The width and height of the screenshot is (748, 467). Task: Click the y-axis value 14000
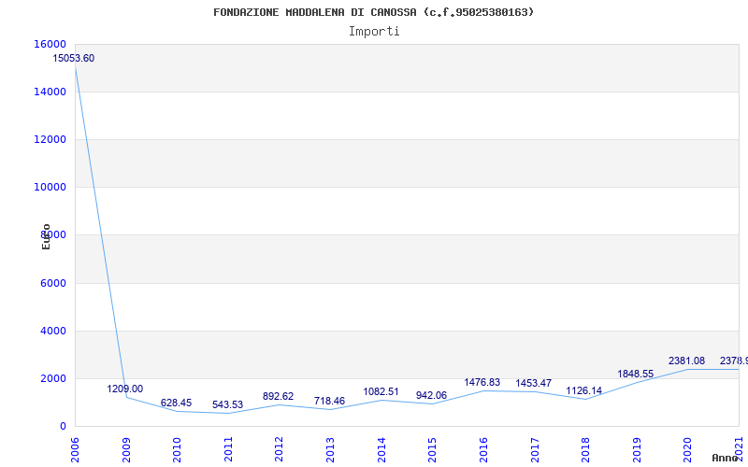(x=50, y=92)
